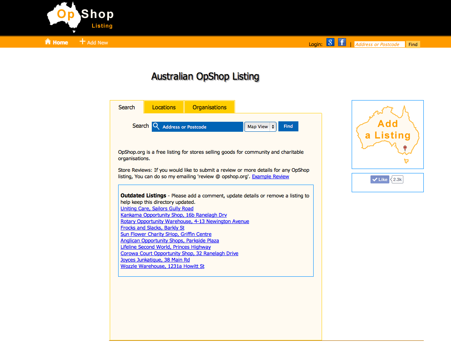Click the magnifying glass search icon
The width and height of the screenshot is (451, 342).
coord(156,127)
